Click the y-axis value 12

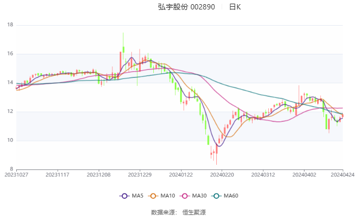tap(10, 111)
